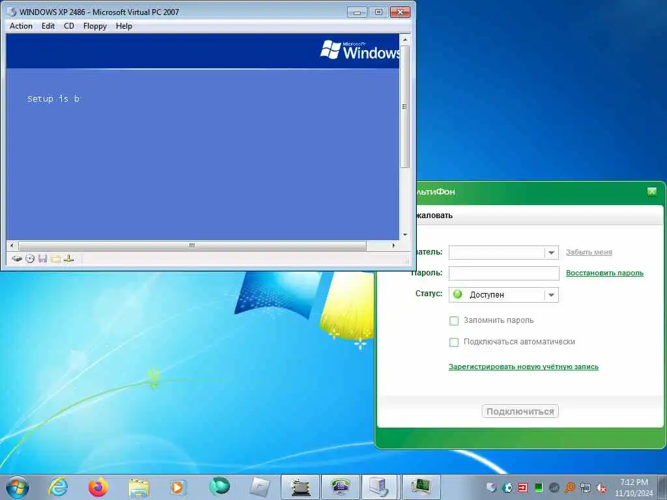Viewport: 667px width, 500px height.
Task: Click the CD drive status icon in Virtual PC
Action: click(x=30, y=258)
